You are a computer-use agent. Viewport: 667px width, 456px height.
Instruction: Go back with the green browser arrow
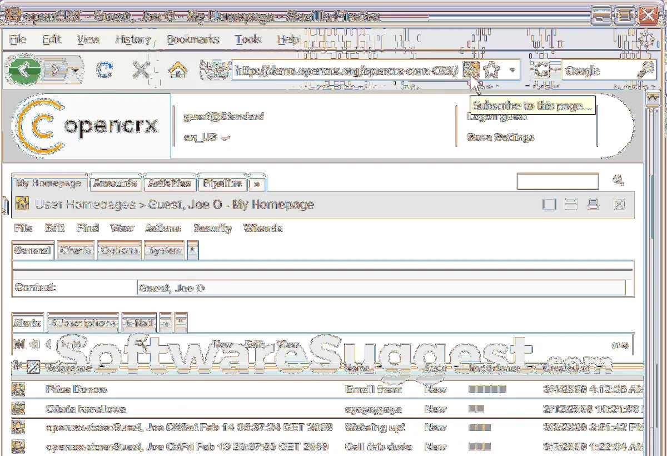coord(24,70)
